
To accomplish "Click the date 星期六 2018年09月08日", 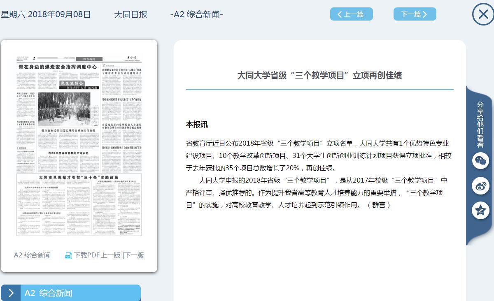I will pos(46,14).
